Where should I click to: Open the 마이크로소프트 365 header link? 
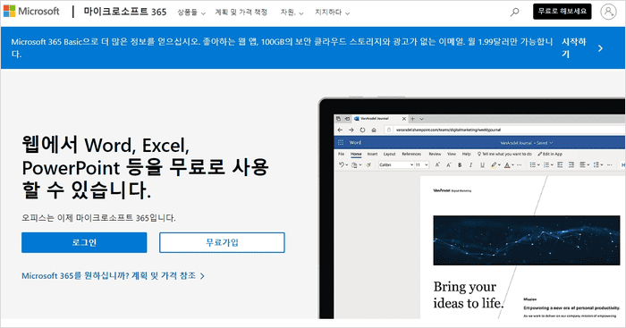[x=125, y=12]
